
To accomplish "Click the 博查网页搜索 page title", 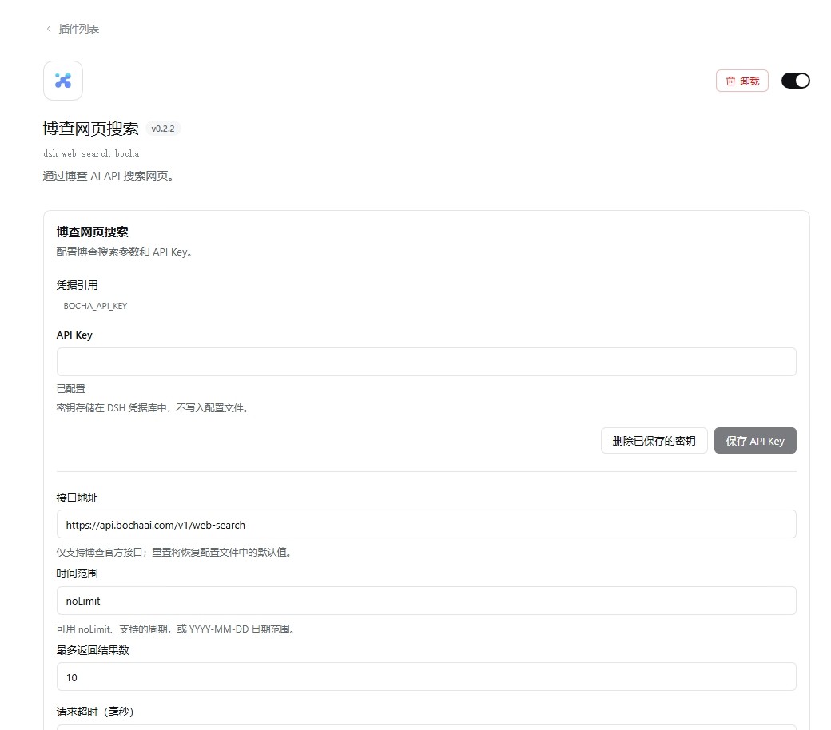I will click(x=90, y=129).
